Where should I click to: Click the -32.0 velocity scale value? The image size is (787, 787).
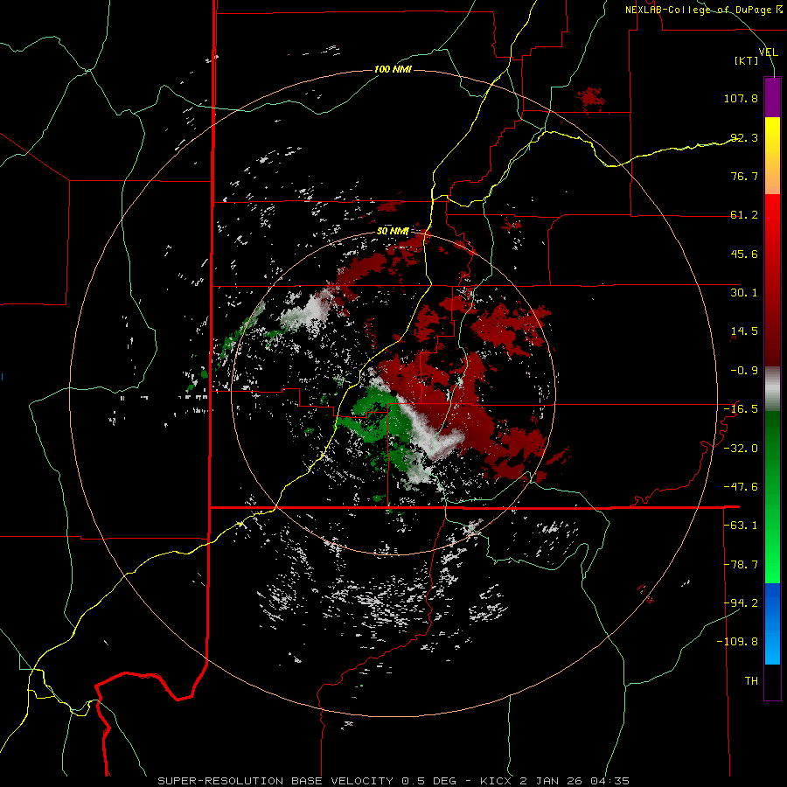741,449
